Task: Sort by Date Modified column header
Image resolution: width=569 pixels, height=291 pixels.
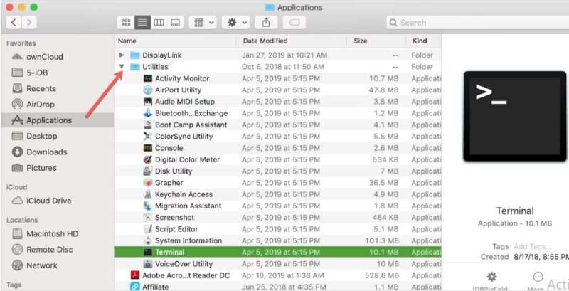Action: (265, 41)
